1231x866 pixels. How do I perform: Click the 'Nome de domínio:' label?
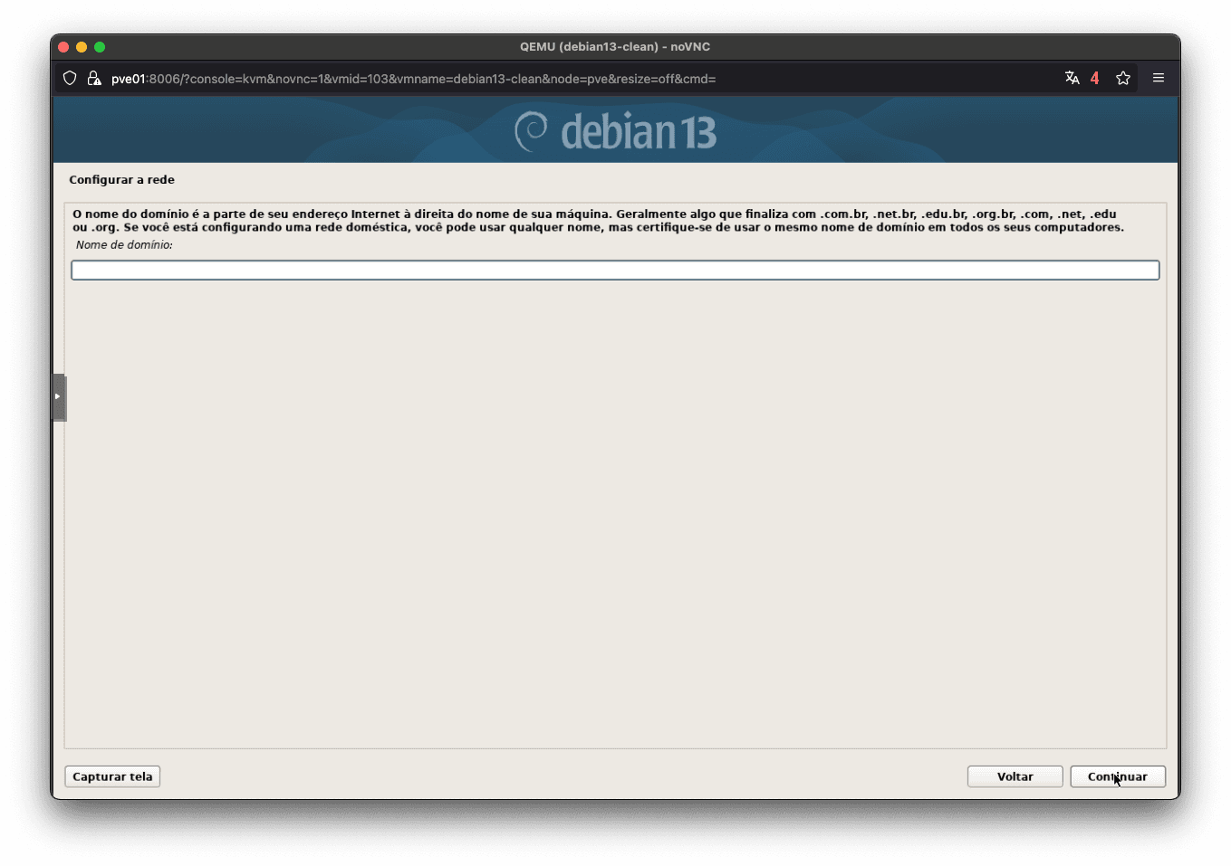124,245
